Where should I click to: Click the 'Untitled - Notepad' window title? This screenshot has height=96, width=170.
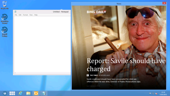pos(61,12)
